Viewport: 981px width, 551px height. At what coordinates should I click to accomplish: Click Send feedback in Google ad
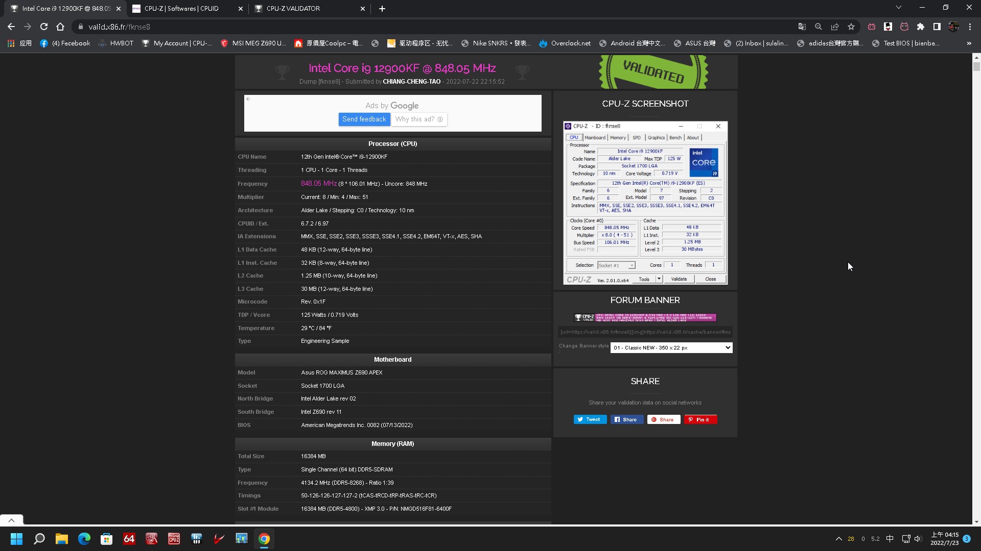click(x=364, y=119)
